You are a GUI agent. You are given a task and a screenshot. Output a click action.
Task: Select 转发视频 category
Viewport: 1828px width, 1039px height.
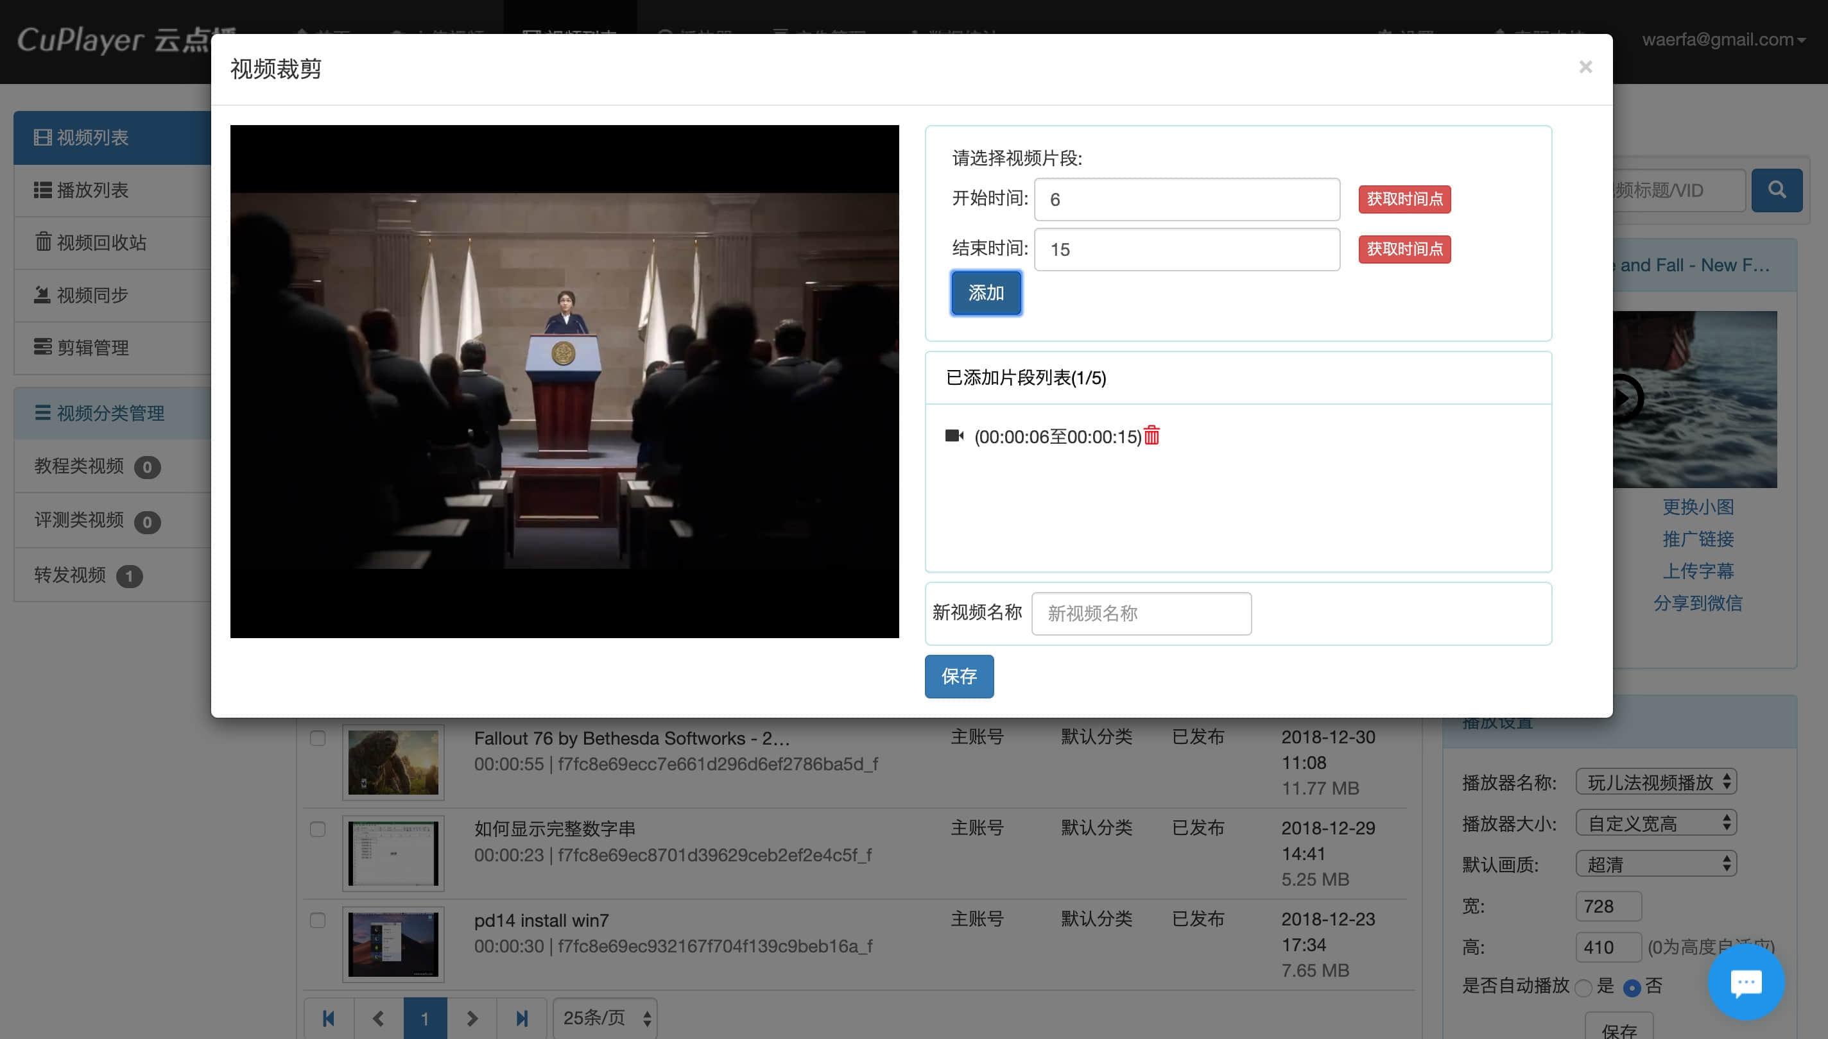(x=113, y=575)
